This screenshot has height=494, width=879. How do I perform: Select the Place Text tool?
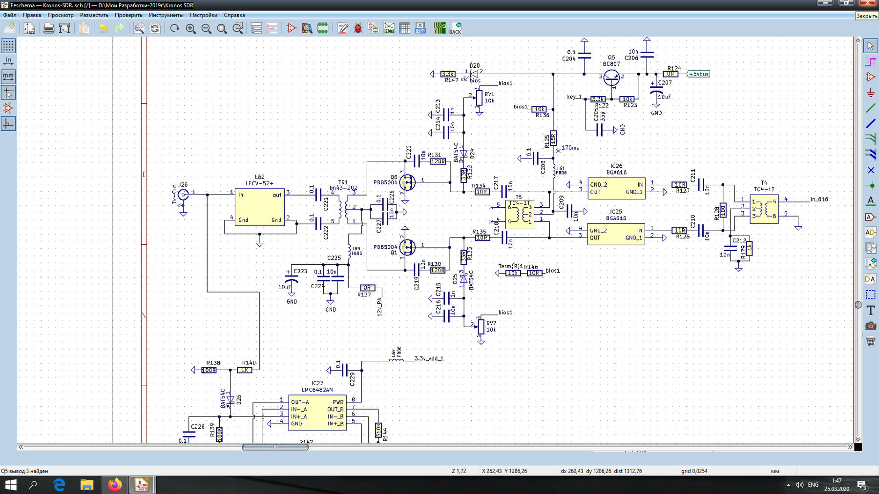[870, 310]
